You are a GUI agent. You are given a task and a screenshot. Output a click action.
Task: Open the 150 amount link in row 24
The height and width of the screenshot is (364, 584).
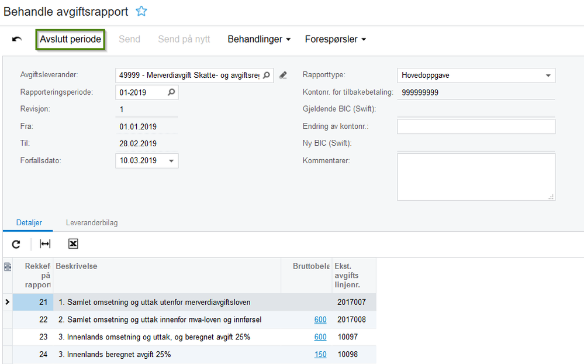point(320,355)
